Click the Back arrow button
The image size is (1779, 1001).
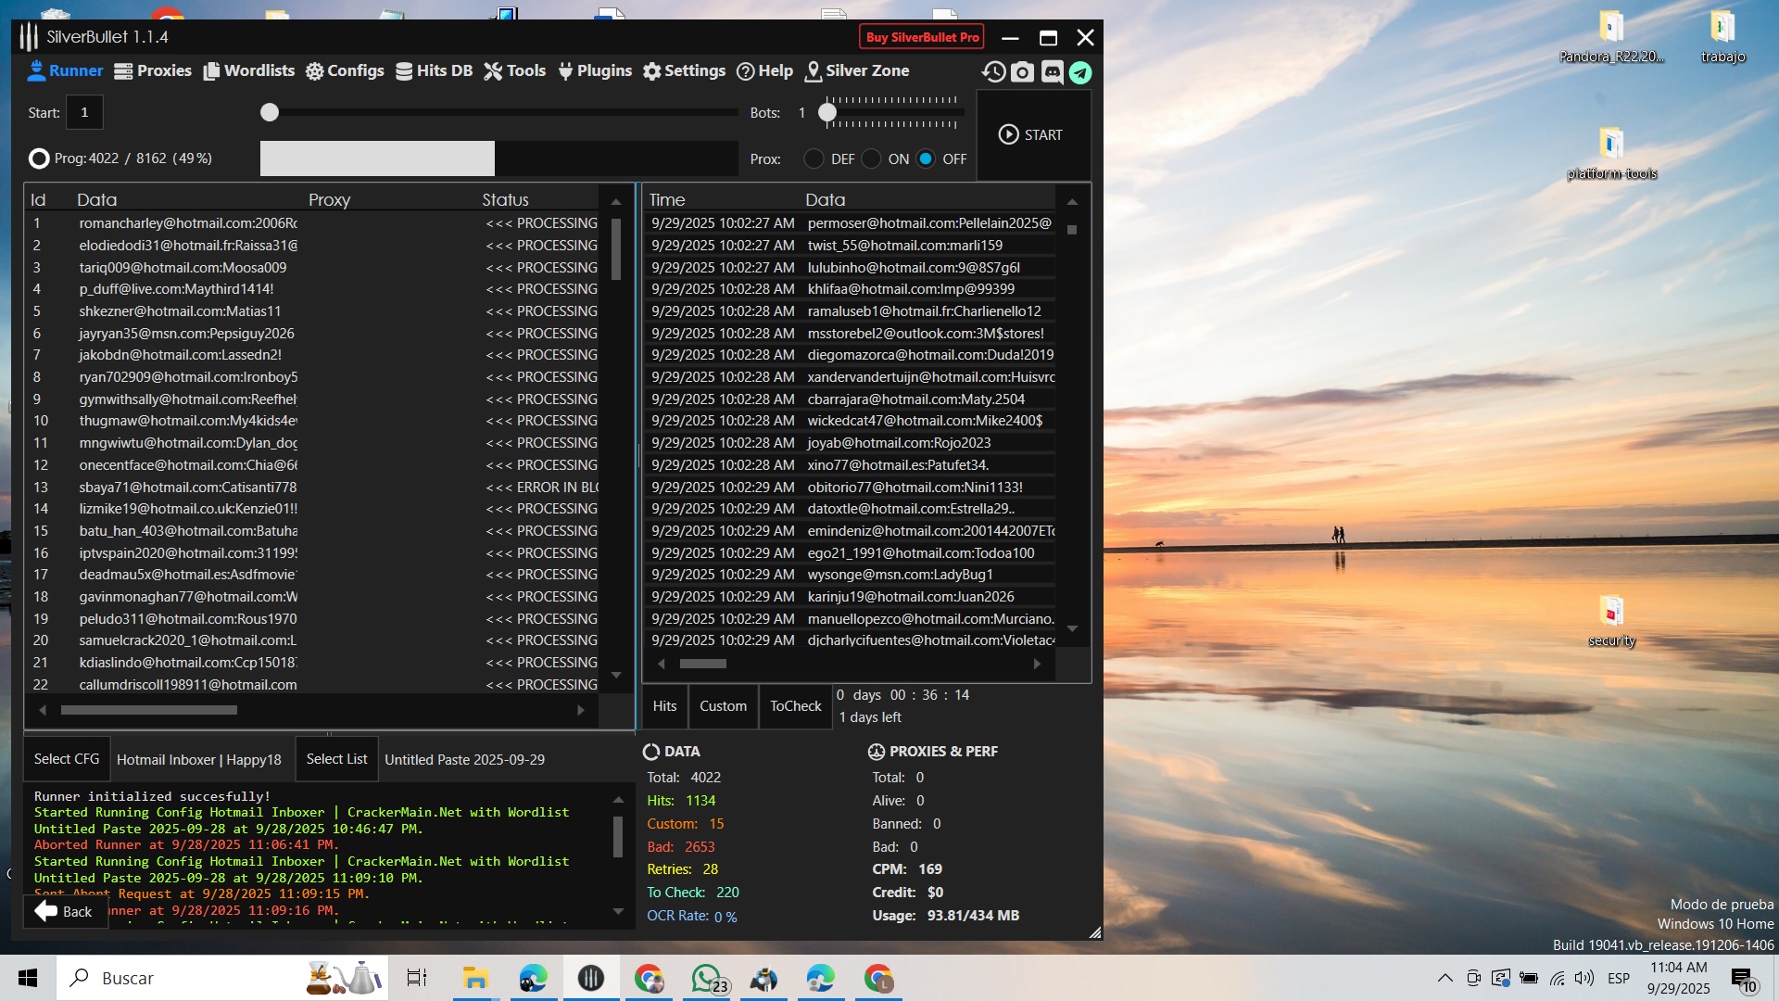coord(63,911)
